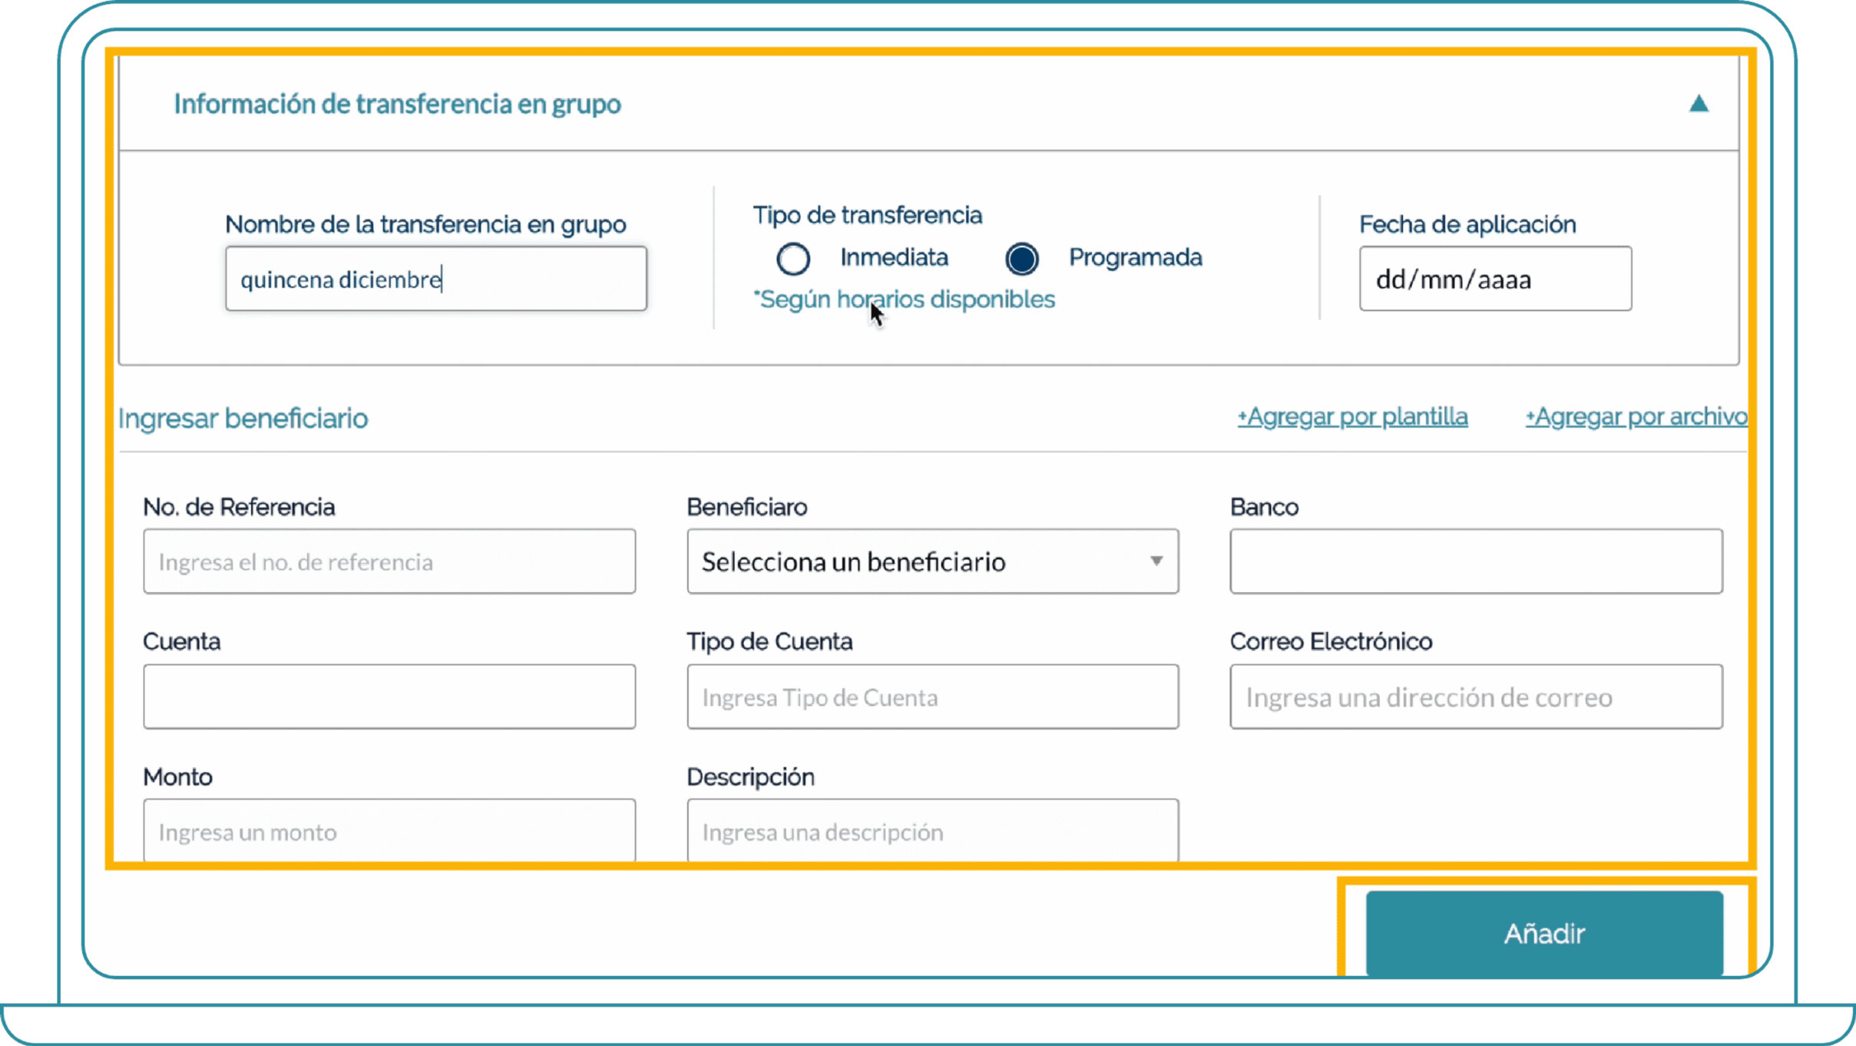
Task: Open the Selecciona un beneficiario dropdown
Action: [x=883, y=561]
